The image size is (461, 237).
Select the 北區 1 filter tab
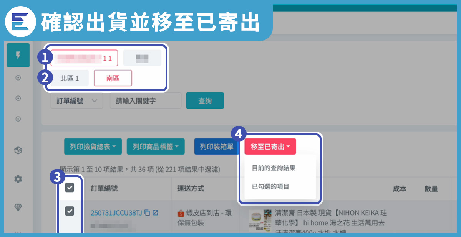click(70, 78)
